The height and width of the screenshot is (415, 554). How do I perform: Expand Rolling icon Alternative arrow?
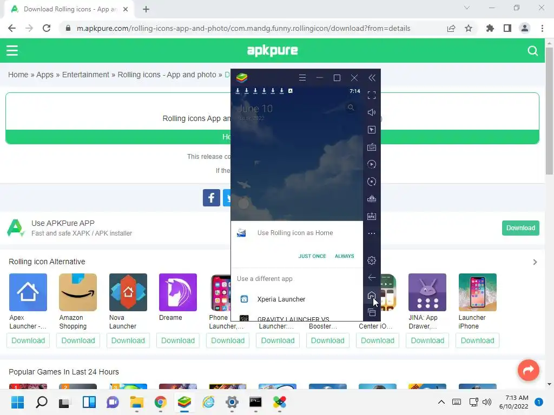[x=535, y=262]
